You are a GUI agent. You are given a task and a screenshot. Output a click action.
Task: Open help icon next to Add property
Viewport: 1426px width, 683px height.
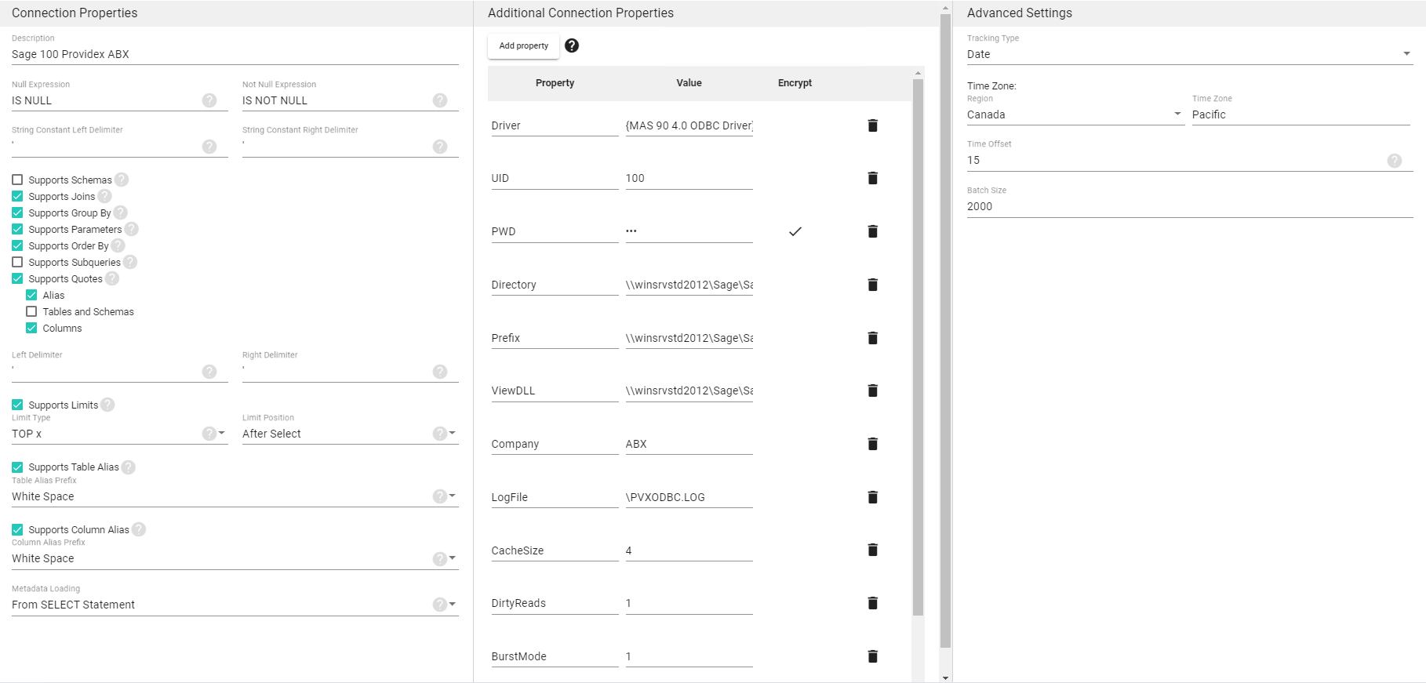tap(572, 45)
